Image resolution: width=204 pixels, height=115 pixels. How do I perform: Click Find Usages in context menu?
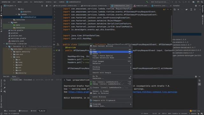(111, 61)
